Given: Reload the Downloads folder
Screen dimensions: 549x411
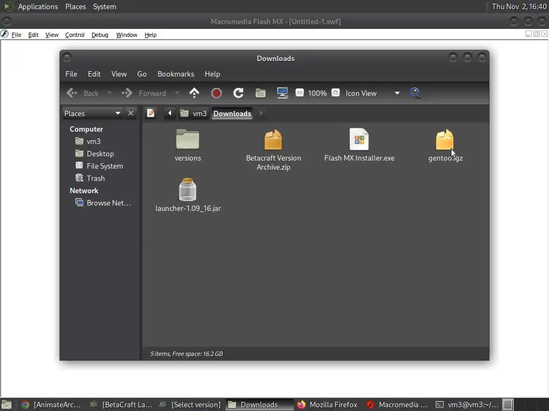Looking at the screenshot, I should pyautogui.click(x=239, y=93).
